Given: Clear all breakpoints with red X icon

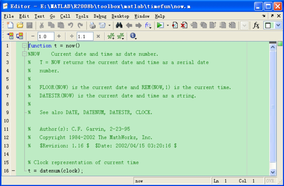Looking at the screenshot, I should pos(184,25).
